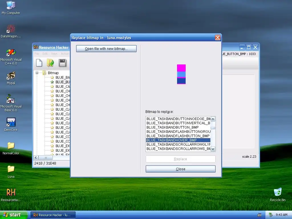Select BLUE_TASKBANDFLASHBUTTONGROU in the list
The image size is (292, 219).
pos(178,131)
